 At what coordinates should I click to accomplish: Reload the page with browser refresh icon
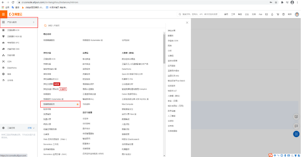point(13,2)
